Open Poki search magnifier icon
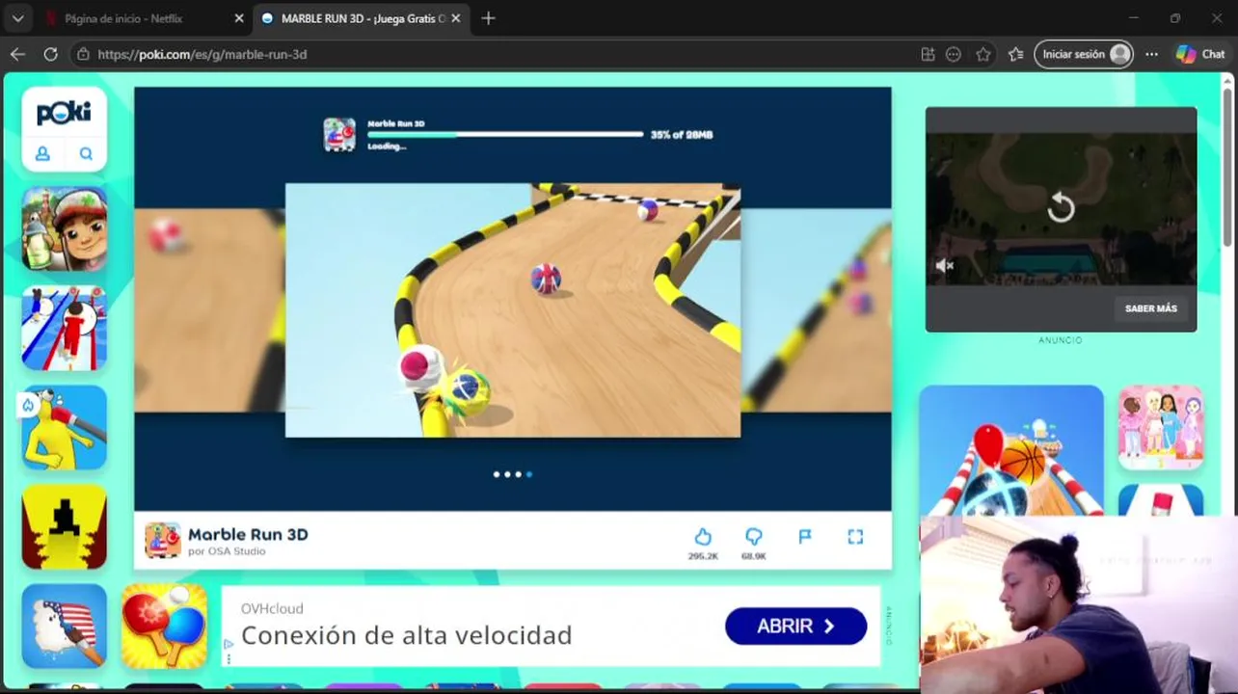Screen dimensions: 1238x694 86,153
